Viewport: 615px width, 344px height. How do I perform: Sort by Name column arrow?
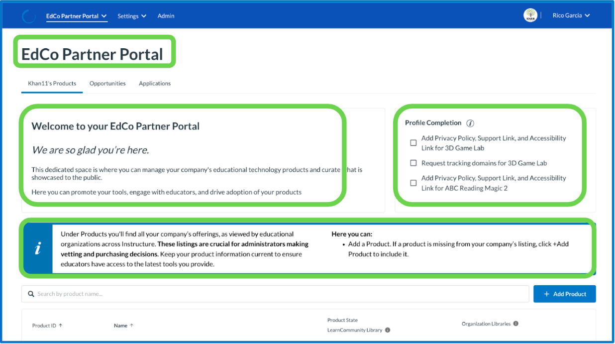click(132, 326)
